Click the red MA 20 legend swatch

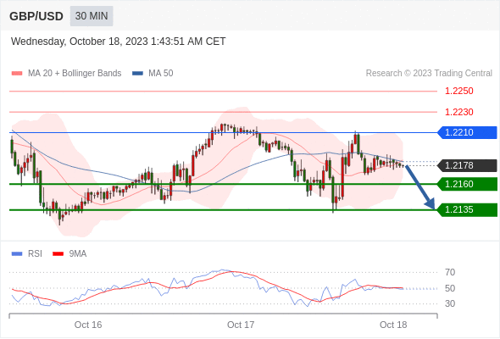coord(17,74)
